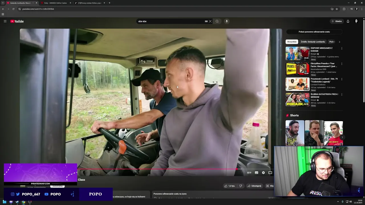The width and height of the screenshot is (365, 205).
Task: Bookmark this page with the star icon
Action: [337, 9]
